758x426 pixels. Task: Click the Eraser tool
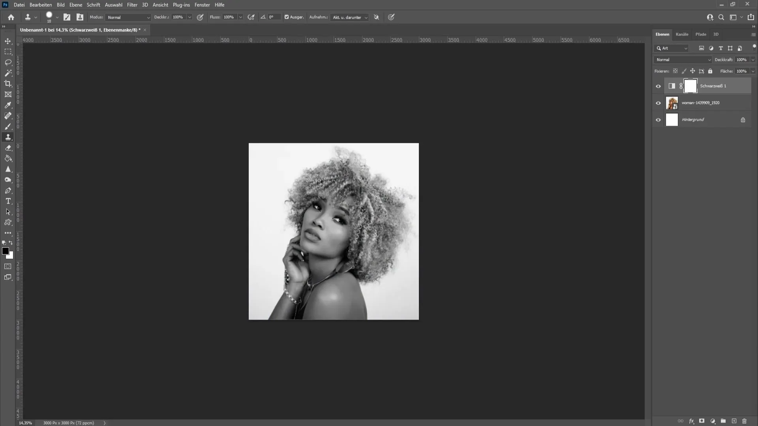[8, 148]
